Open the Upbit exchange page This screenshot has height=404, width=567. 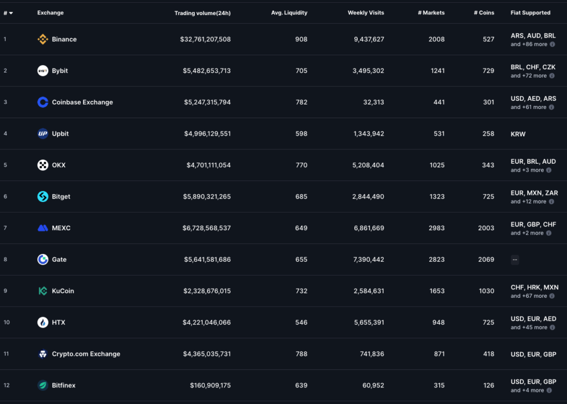point(60,133)
